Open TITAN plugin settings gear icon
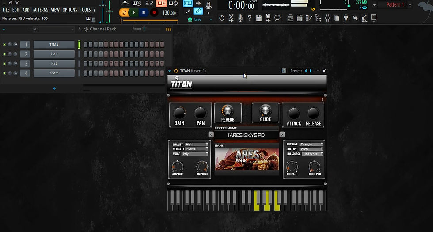 (x=176, y=71)
